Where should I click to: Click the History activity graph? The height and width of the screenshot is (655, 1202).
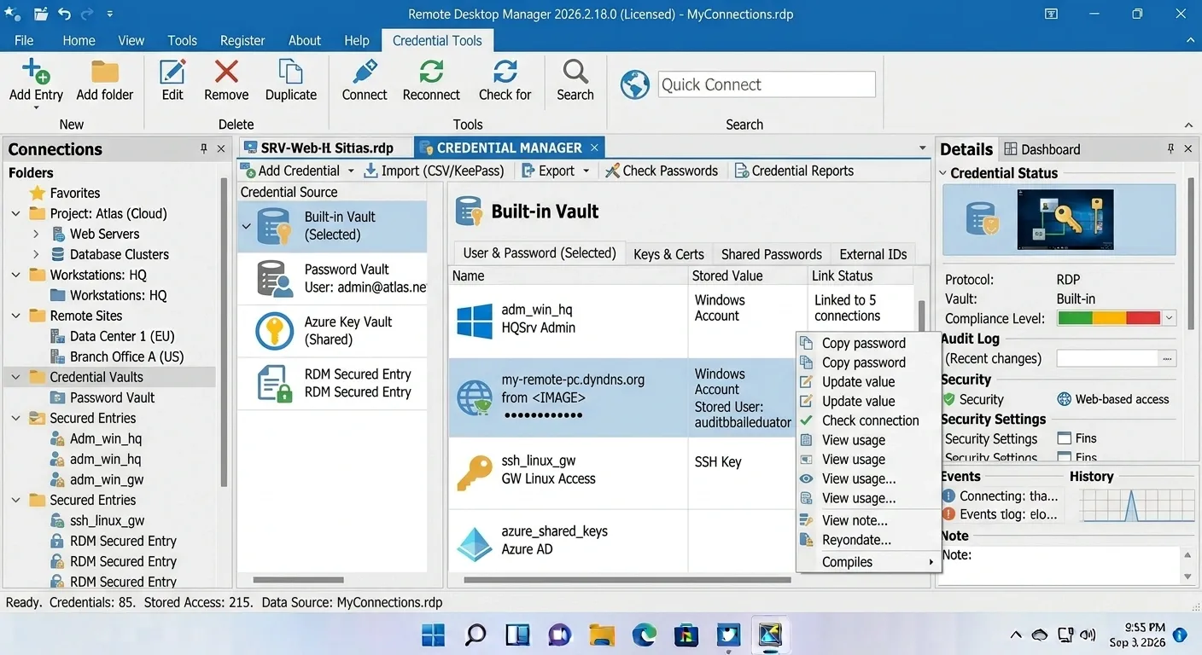tap(1137, 505)
